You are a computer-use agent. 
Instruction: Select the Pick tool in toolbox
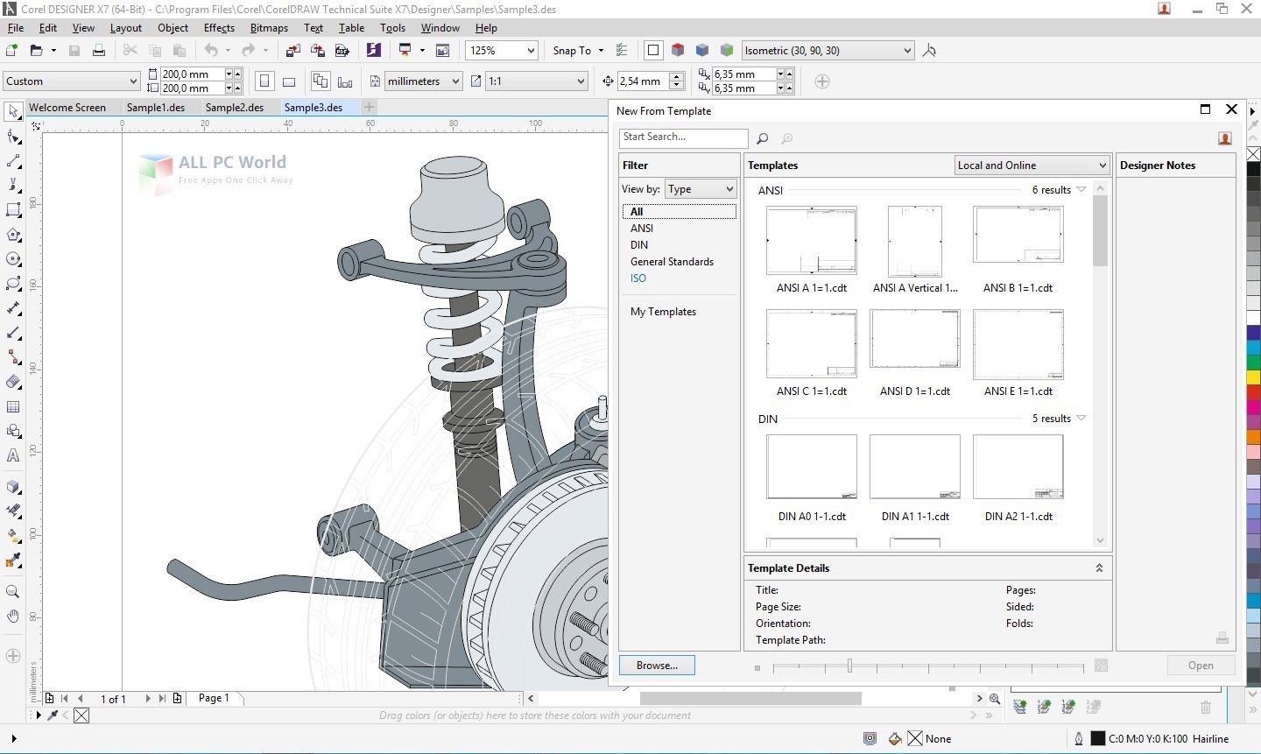(x=13, y=111)
